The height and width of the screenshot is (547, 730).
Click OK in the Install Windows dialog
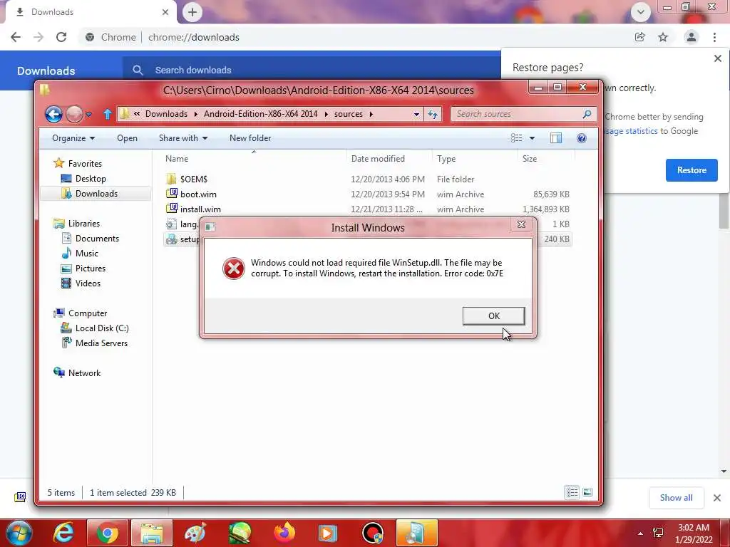(493, 316)
